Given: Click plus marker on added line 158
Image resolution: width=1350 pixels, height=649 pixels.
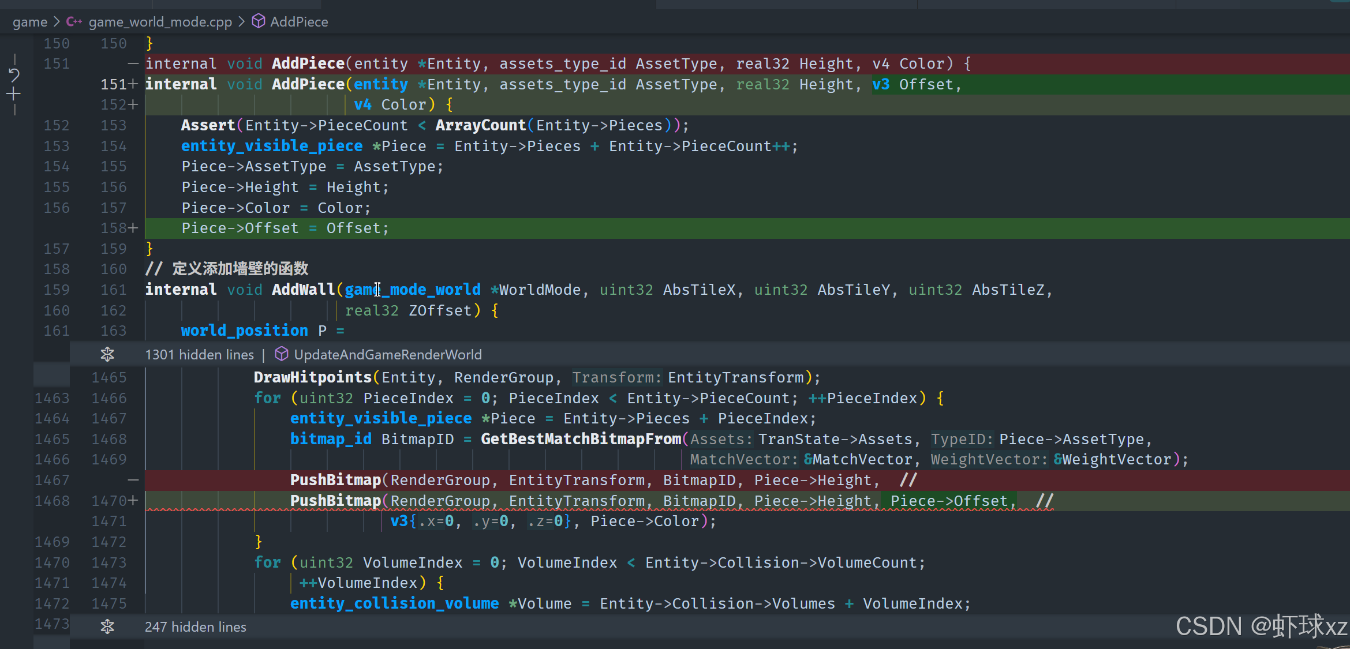Looking at the screenshot, I should 133,228.
